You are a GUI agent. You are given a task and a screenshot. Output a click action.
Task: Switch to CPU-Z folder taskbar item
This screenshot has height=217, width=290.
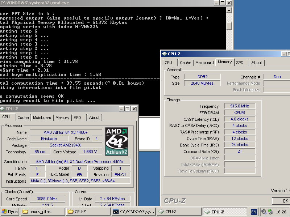[x=88, y=212]
